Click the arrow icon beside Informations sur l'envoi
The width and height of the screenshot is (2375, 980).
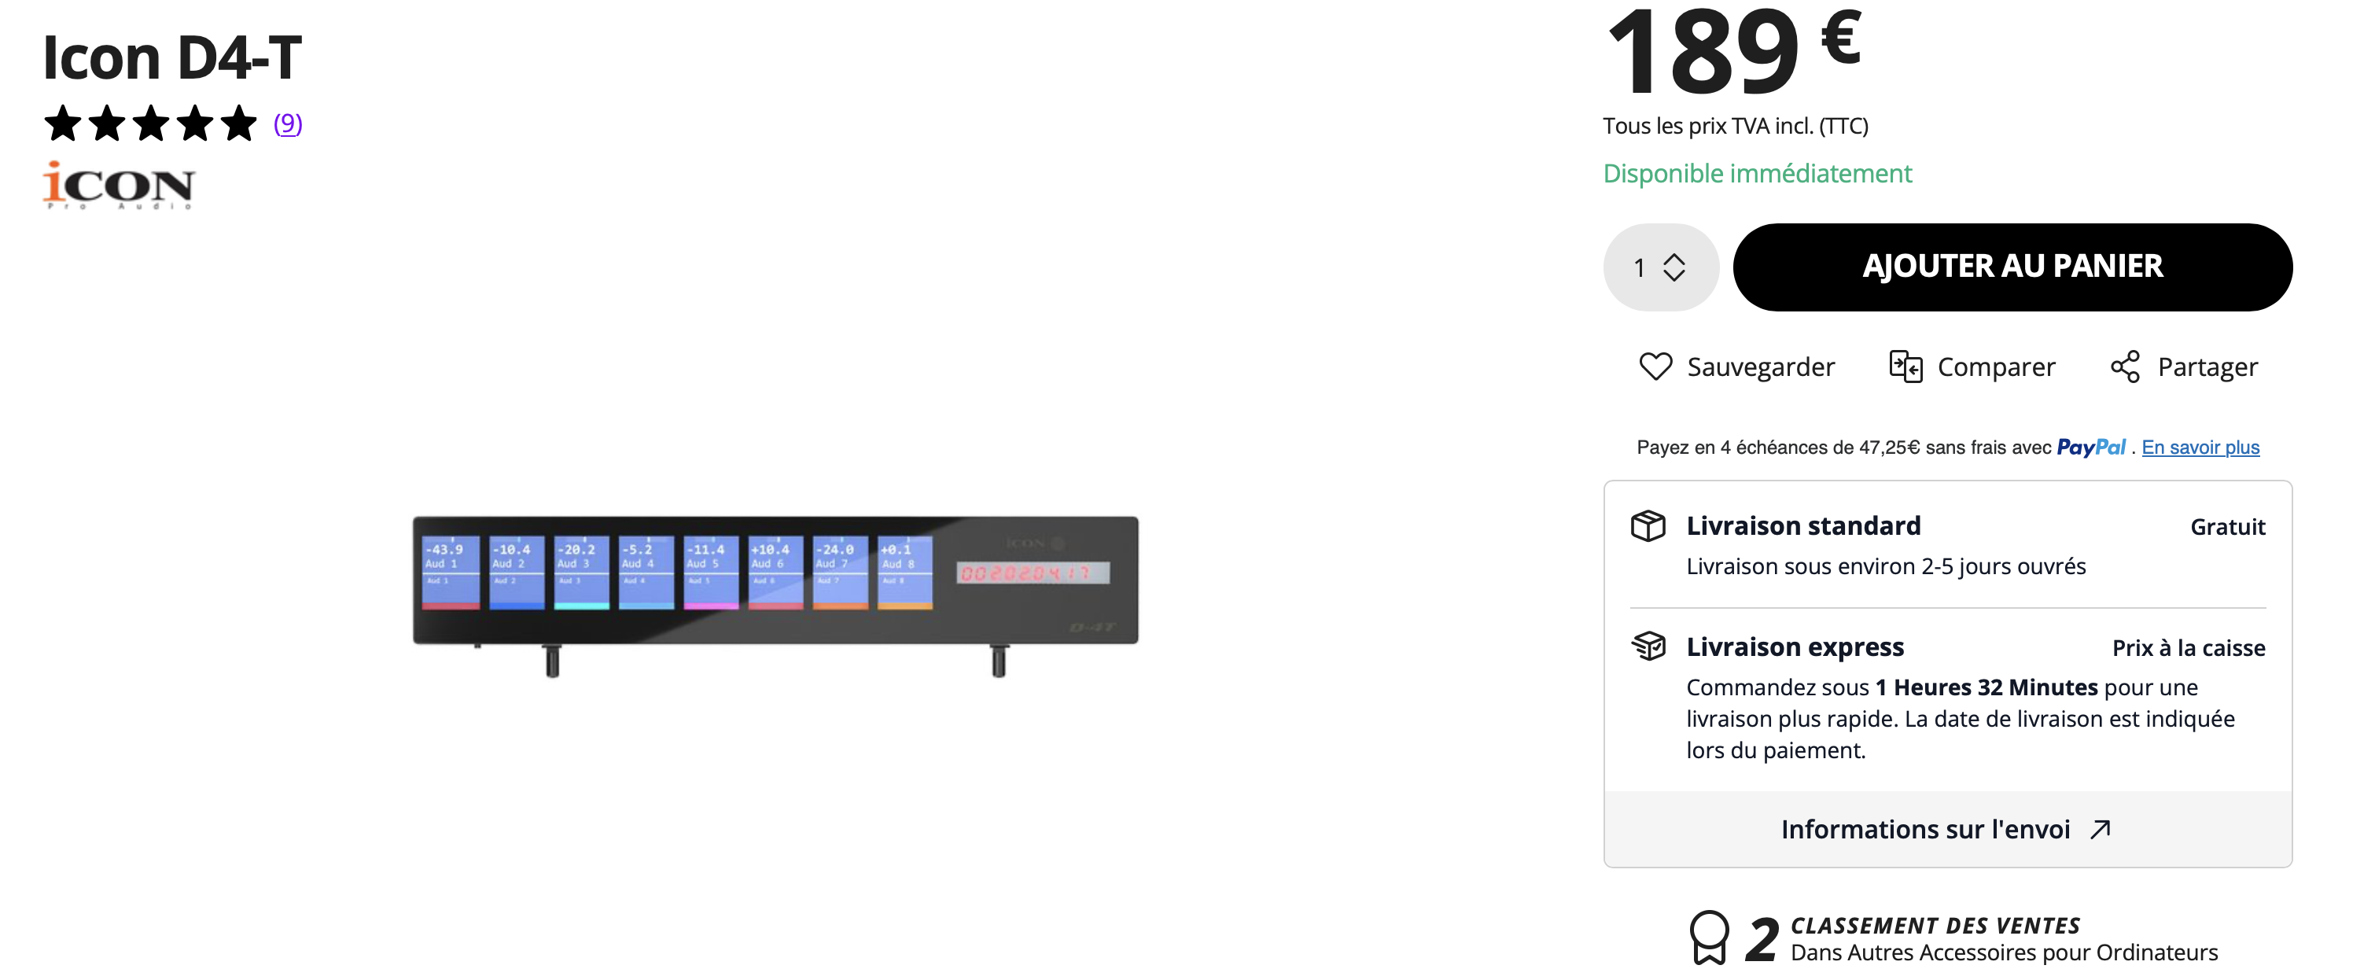pyautogui.click(x=2101, y=829)
